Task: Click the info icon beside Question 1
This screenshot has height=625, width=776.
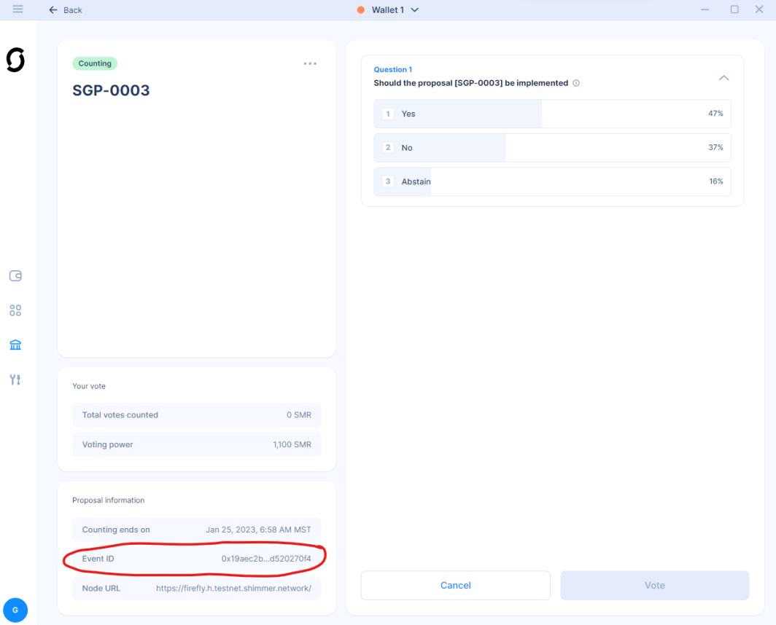Action: [x=575, y=83]
